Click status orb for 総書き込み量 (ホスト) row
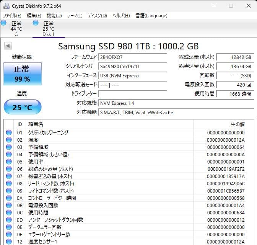Screen dimensions: 257x245 [9, 176]
